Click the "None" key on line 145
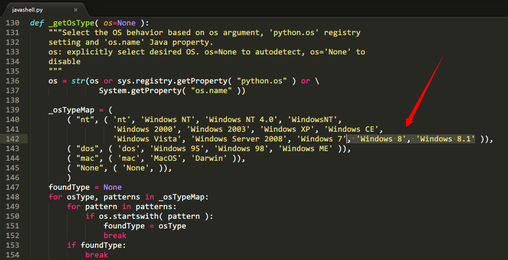The height and width of the screenshot is (260, 508). (90, 168)
